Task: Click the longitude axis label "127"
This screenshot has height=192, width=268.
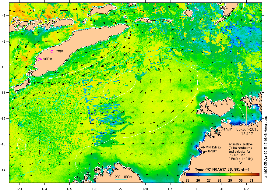Action: tap(120, 189)
